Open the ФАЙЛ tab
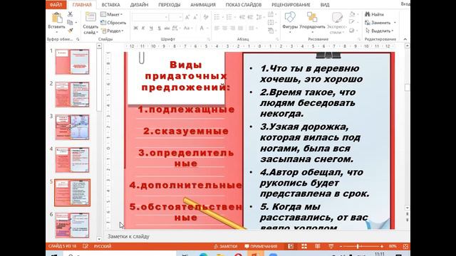 (56, 5)
